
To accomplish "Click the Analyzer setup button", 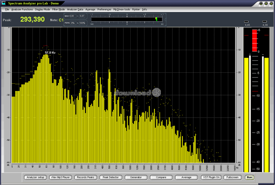I will click(x=36, y=177).
